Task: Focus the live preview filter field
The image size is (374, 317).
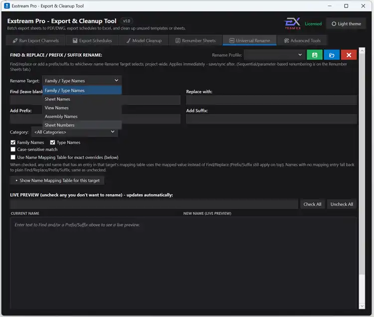Action: [154, 204]
